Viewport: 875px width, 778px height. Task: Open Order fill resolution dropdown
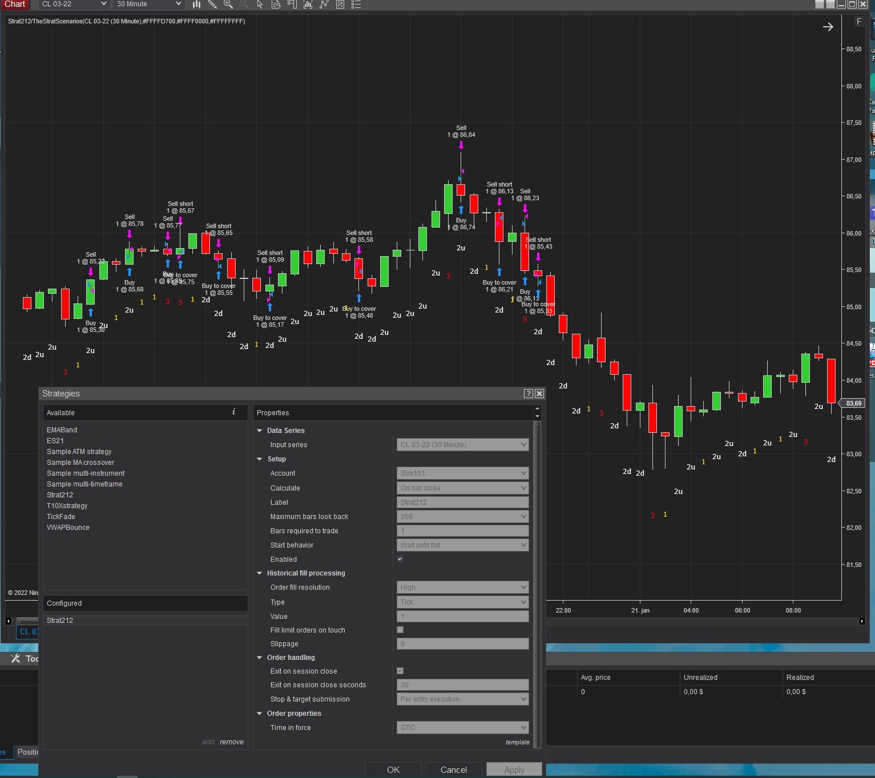tap(462, 587)
